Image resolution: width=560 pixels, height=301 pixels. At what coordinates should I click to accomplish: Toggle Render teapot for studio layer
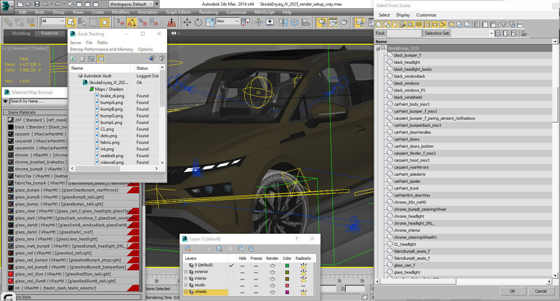[272, 286]
